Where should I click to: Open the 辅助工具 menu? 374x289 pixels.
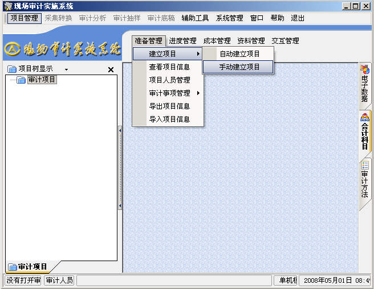click(195, 18)
